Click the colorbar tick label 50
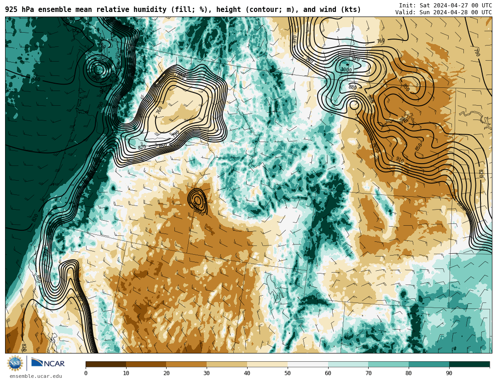Screen dimensions: 497x382 tap(288, 373)
